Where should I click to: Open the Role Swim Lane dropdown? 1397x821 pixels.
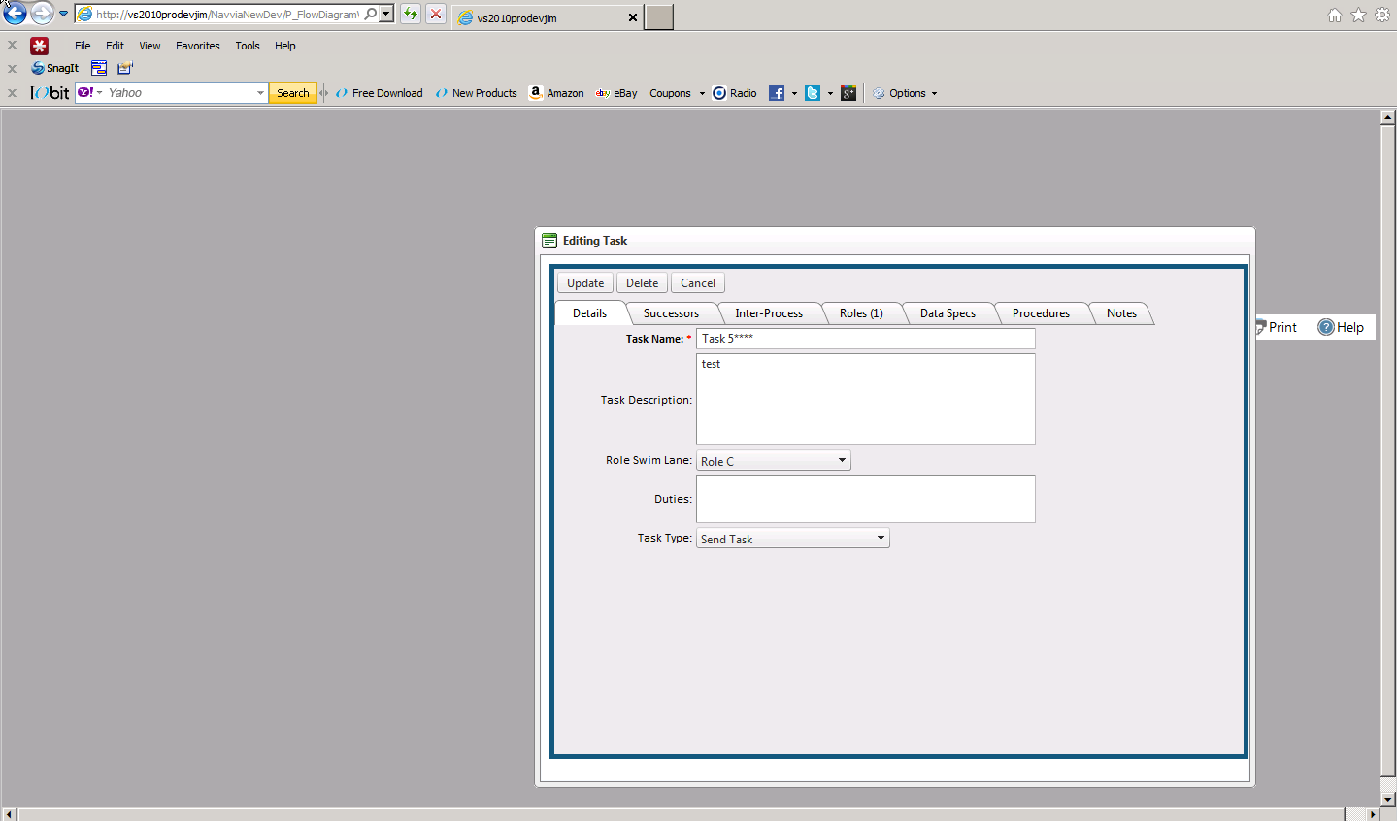coord(774,461)
